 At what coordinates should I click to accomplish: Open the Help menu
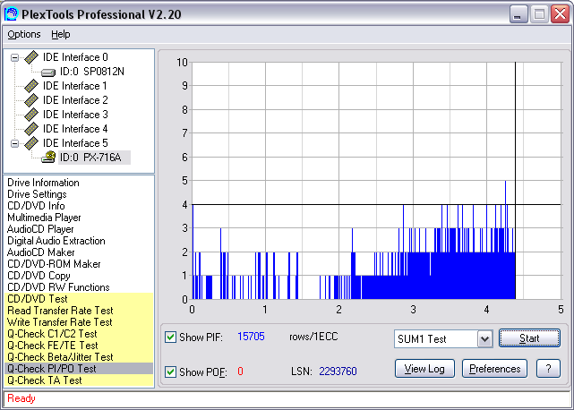click(x=60, y=34)
